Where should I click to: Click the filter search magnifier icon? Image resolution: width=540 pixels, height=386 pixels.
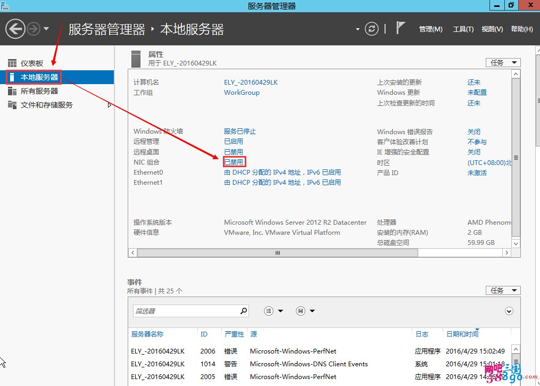coord(244,310)
